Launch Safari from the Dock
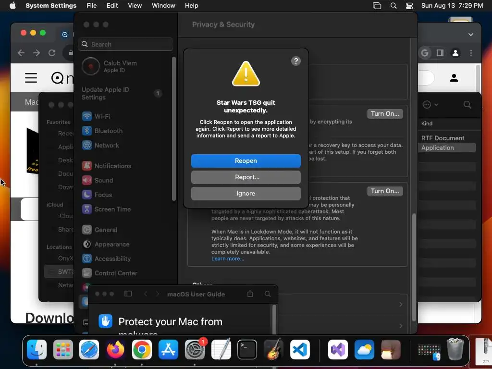The width and height of the screenshot is (492, 369). tap(89, 350)
